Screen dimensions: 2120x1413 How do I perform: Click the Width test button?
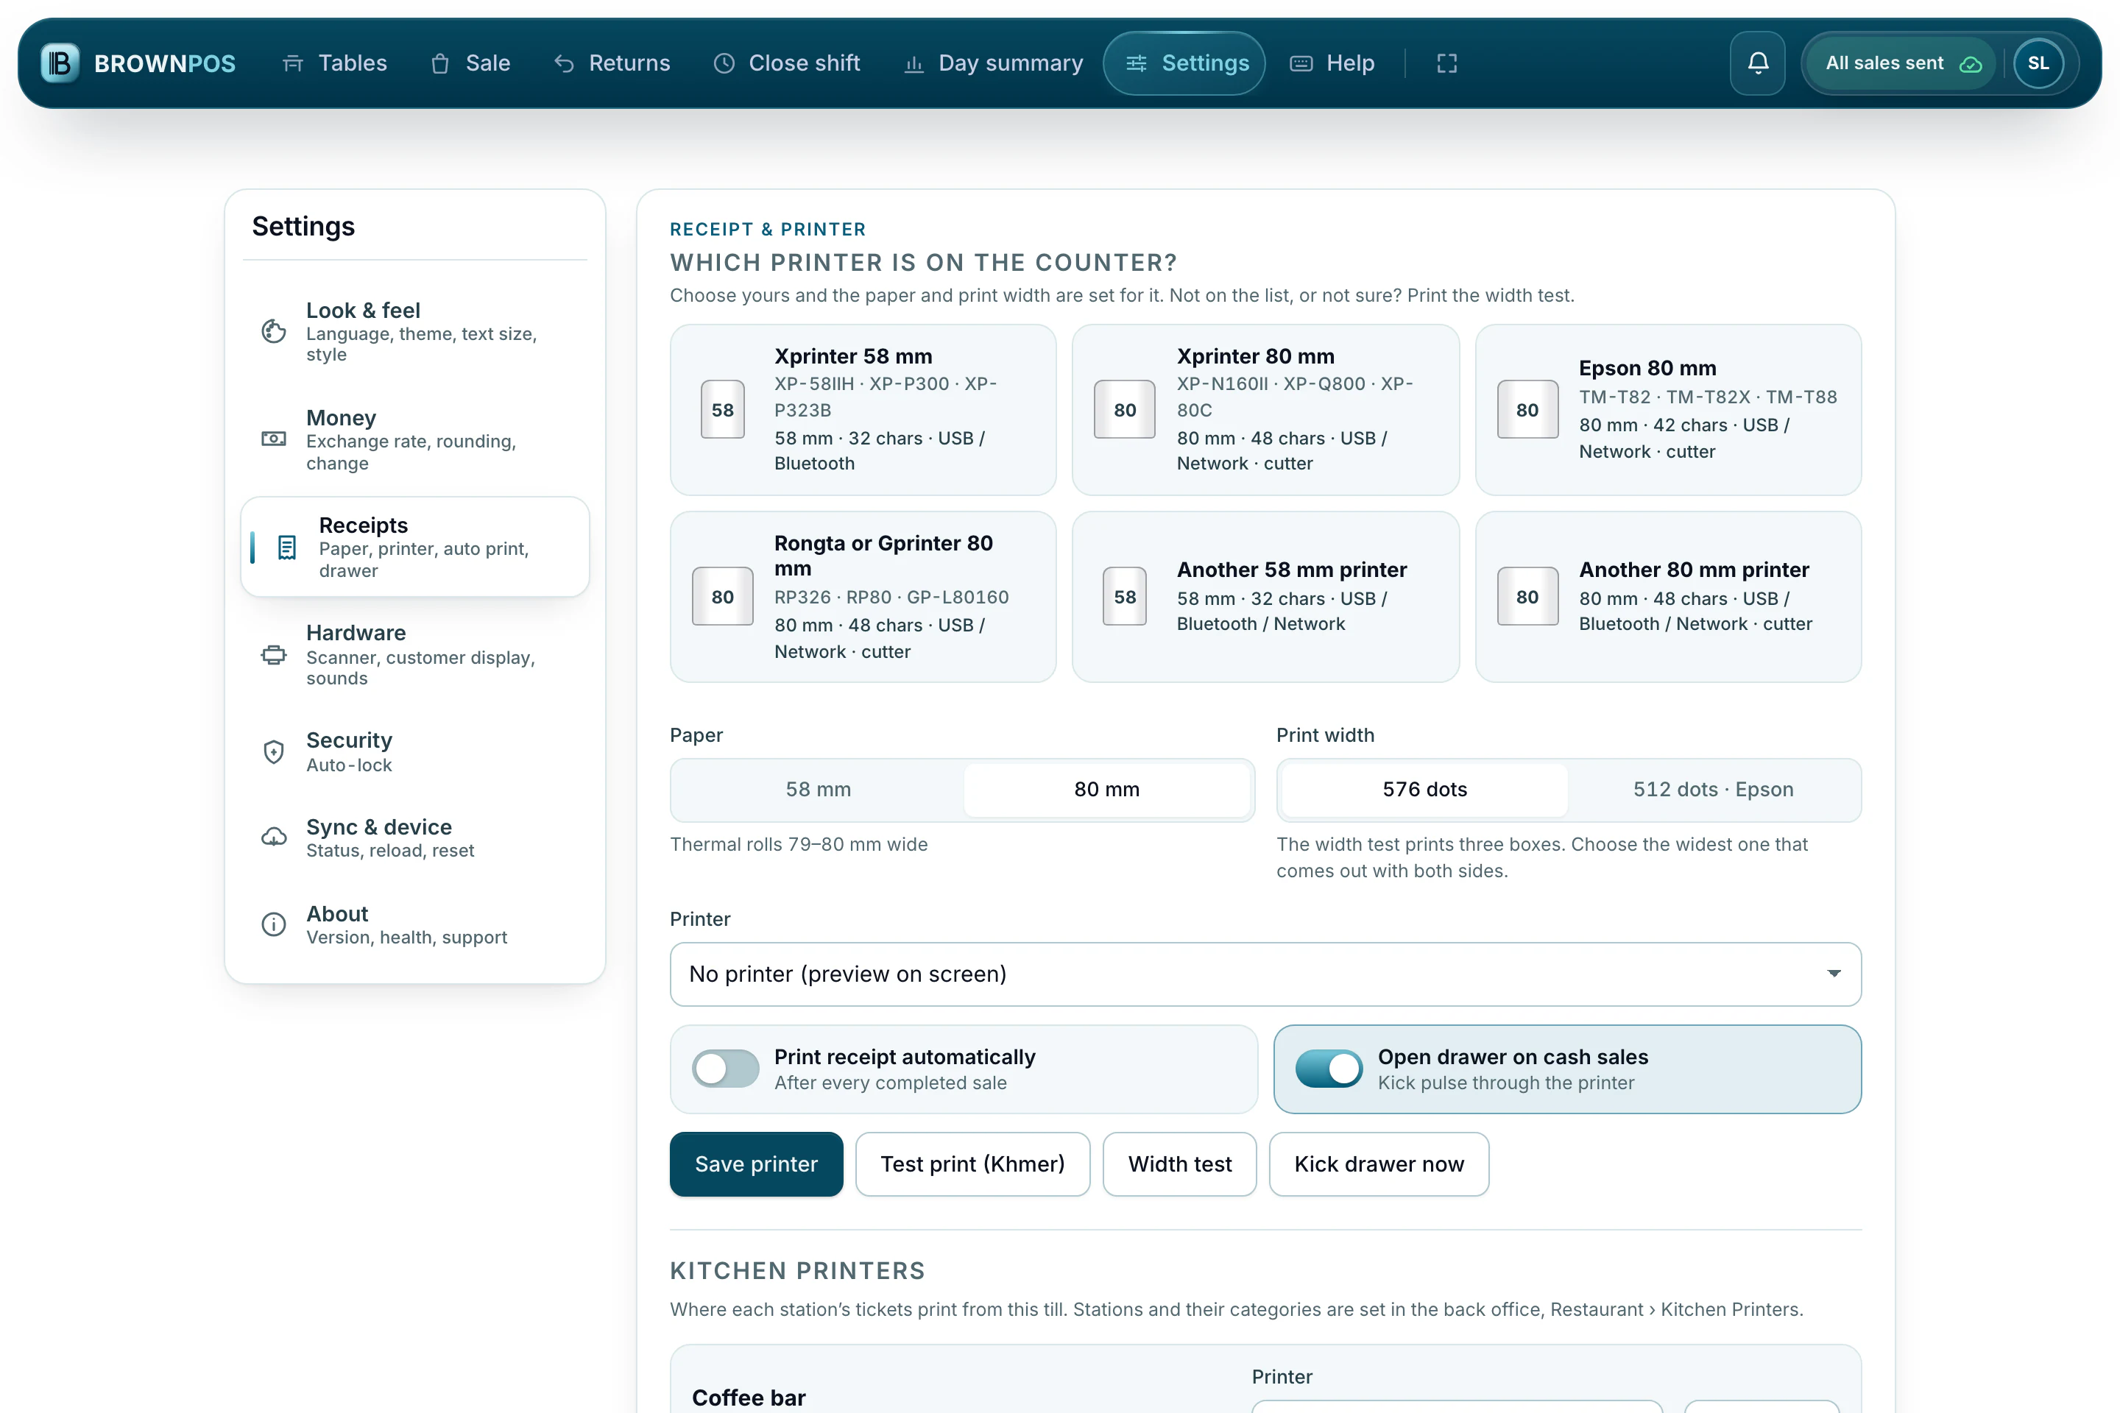(1180, 1164)
